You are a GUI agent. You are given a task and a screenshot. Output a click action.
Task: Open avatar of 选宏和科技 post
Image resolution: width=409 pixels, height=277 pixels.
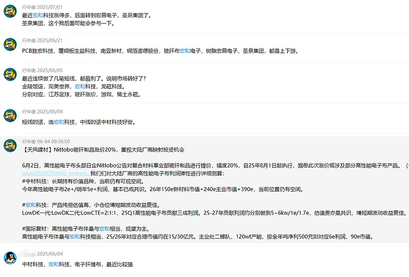(10, 116)
